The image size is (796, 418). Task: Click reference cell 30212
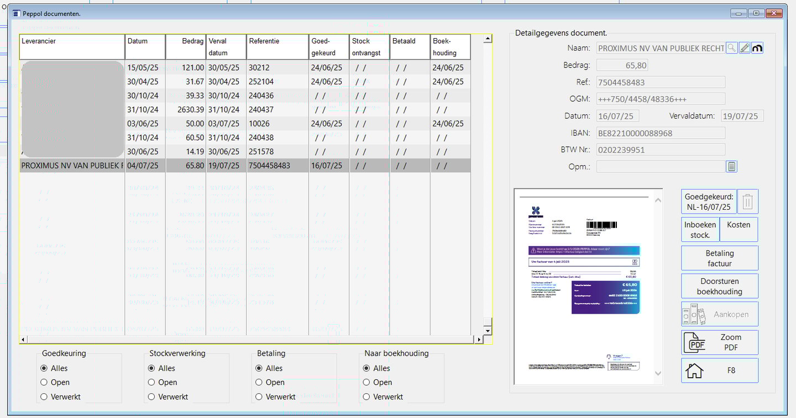click(278, 67)
